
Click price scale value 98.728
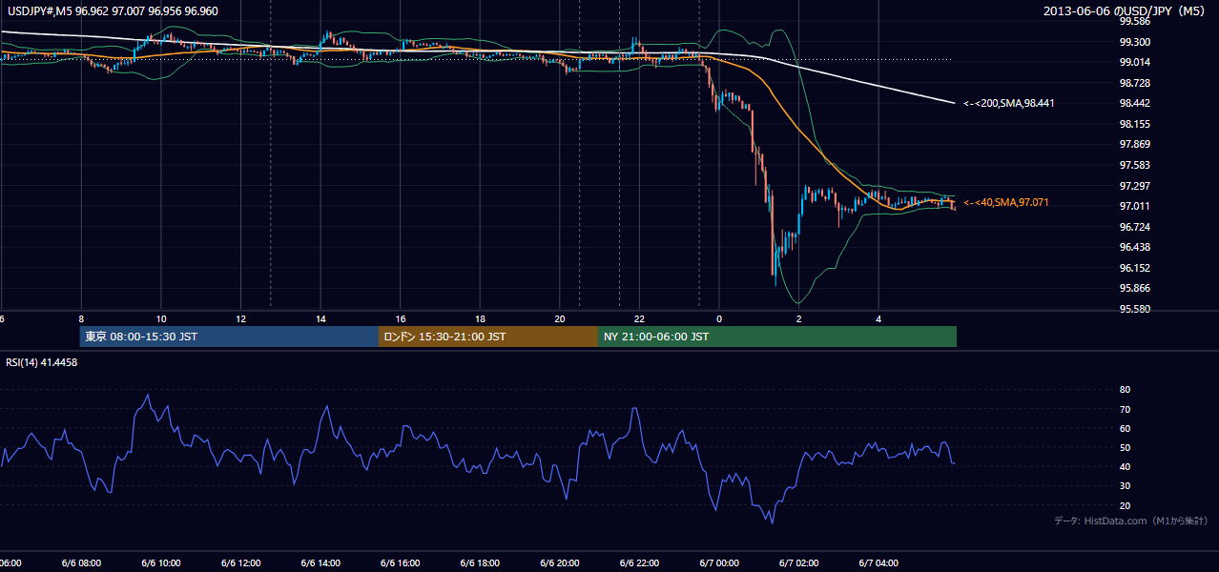tap(1134, 83)
